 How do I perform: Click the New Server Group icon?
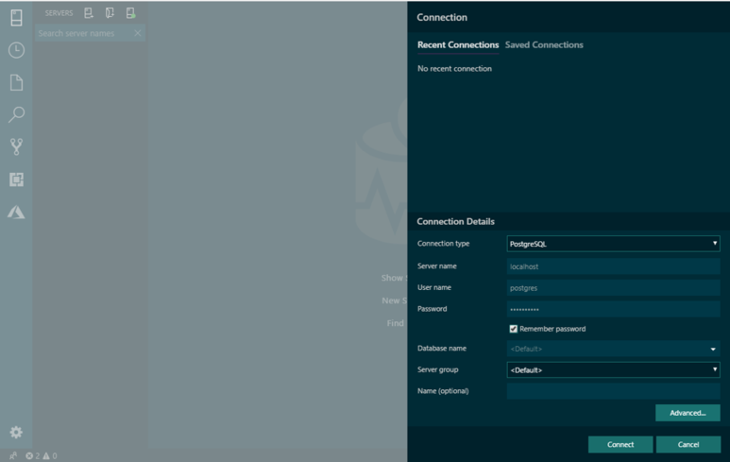point(110,13)
